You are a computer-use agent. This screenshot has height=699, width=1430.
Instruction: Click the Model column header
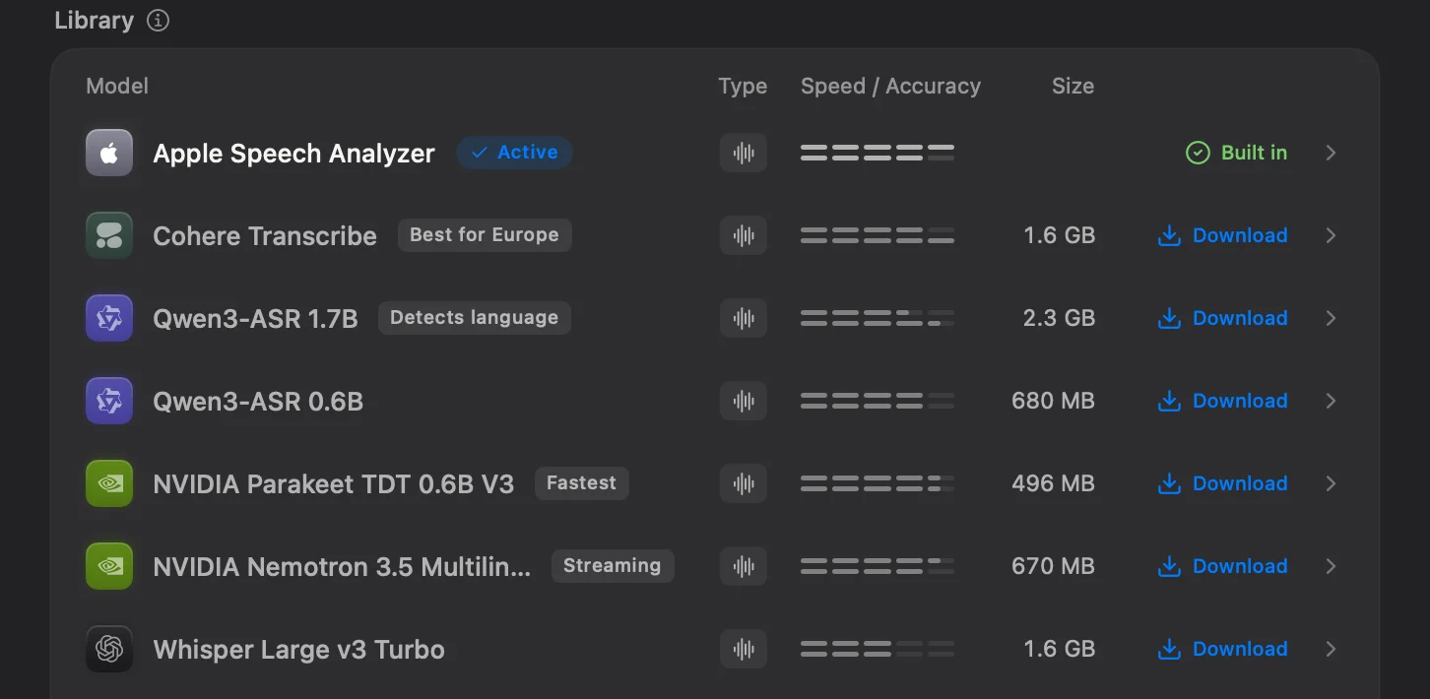pos(117,86)
